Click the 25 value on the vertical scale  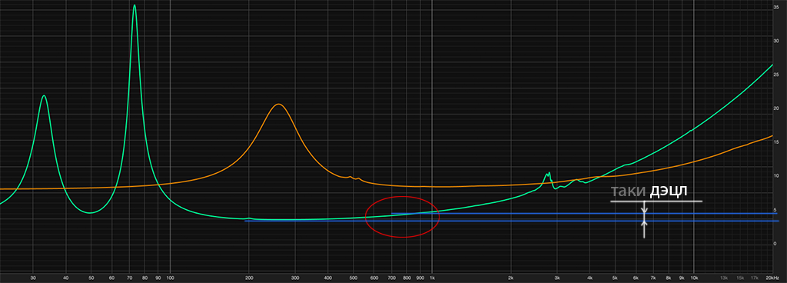click(x=776, y=75)
